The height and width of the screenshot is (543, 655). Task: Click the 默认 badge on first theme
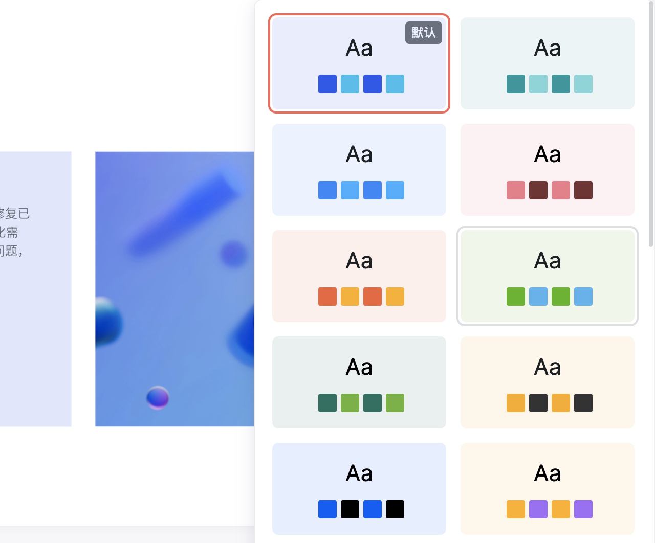423,33
